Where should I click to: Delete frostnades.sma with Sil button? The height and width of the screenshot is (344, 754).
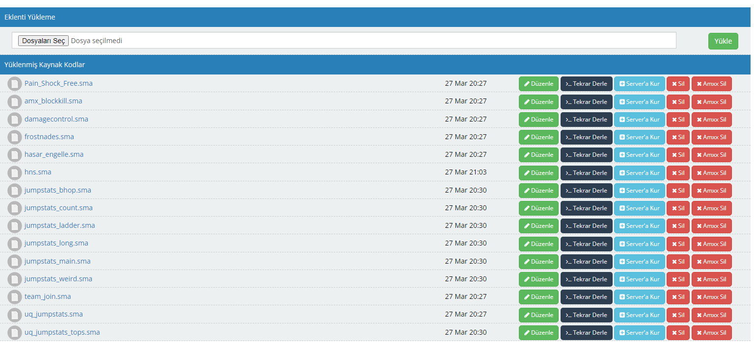tap(678, 137)
